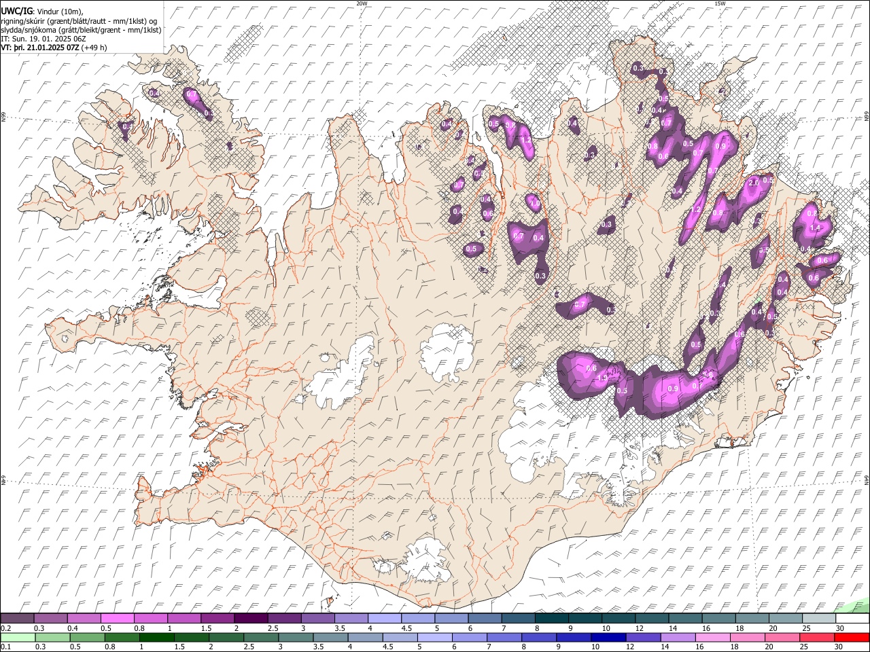Choose the 4 lavender swatch in upper legend

point(385,619)
